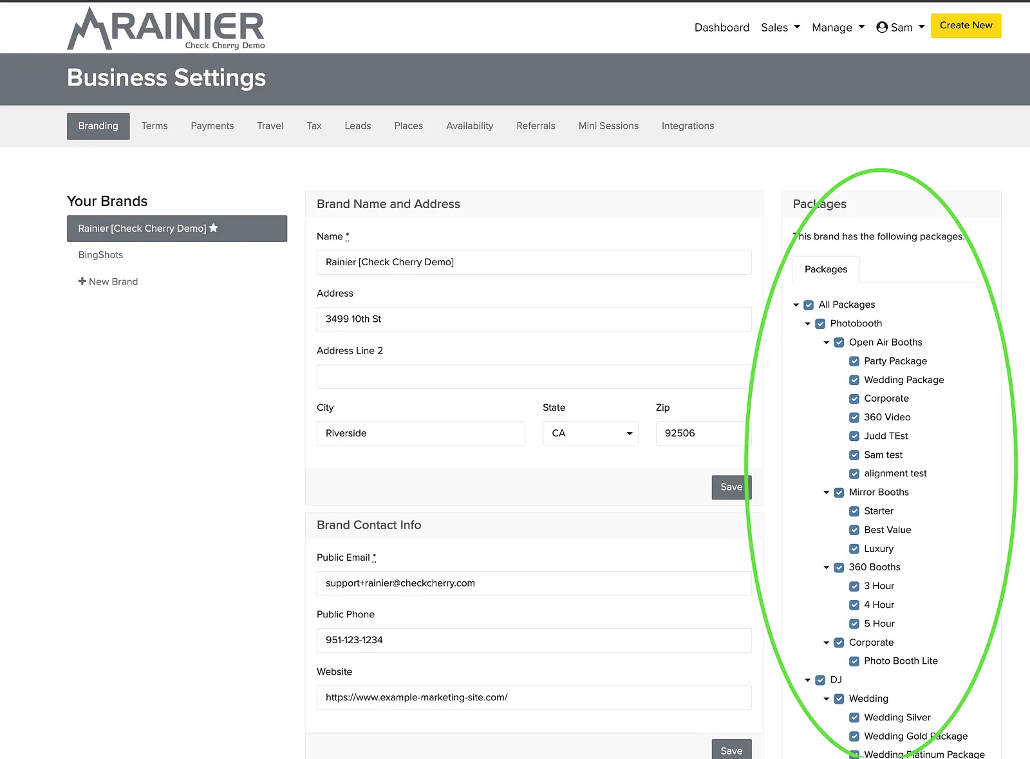Collapse the Wedding tree node
This screenshot has height=759, width=1030.
(827, 698)
